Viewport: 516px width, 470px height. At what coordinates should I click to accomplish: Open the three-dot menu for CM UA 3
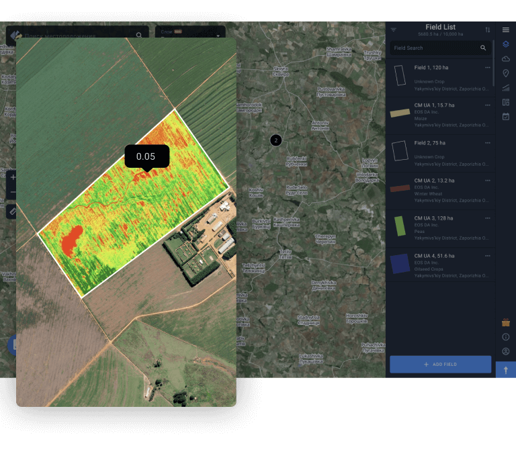[x=488, y=218]
